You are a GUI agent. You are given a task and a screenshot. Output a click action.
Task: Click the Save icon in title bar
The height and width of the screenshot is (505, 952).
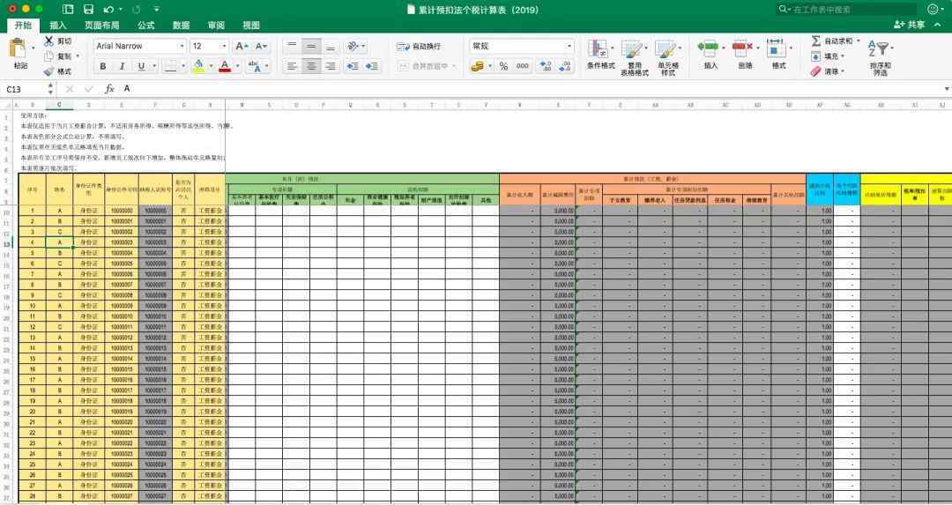88,9
